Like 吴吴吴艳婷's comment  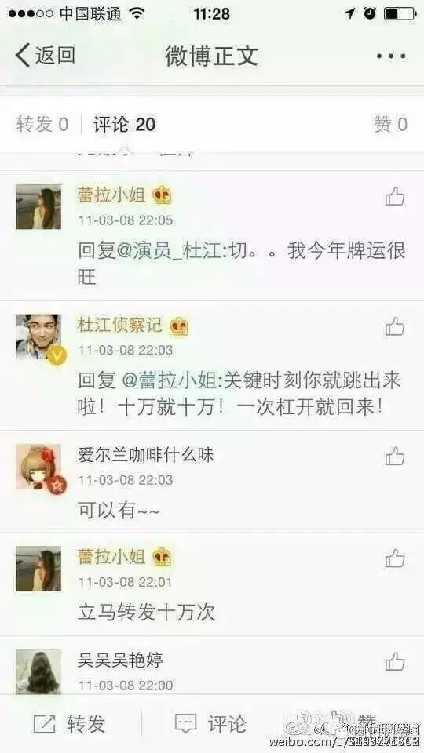pyautogui.click(x=395, y=661)
